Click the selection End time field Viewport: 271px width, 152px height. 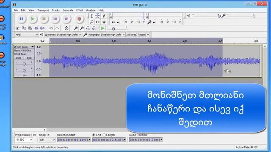(109, 140)
